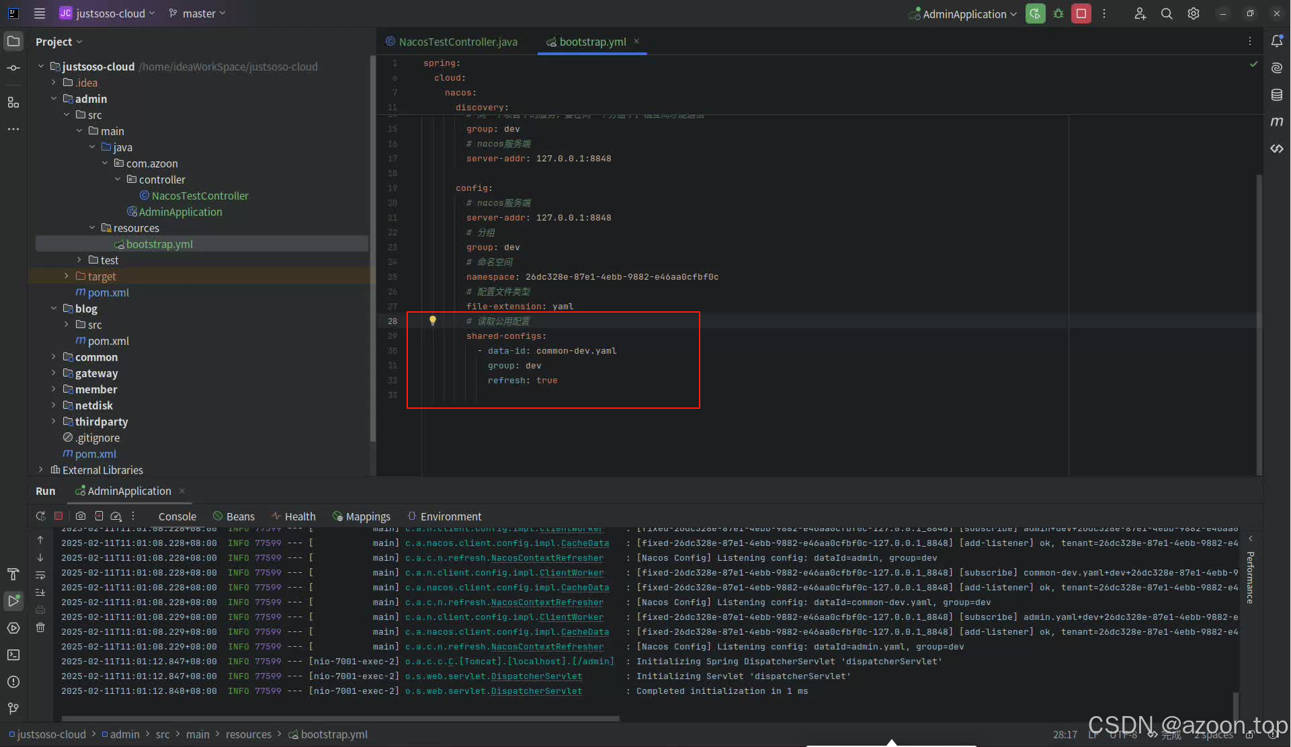Switch to NacosTestController.java editor tab
Viewport: 1291px width, 747px height.
457,42
